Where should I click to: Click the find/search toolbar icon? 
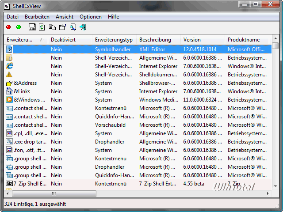73,27
